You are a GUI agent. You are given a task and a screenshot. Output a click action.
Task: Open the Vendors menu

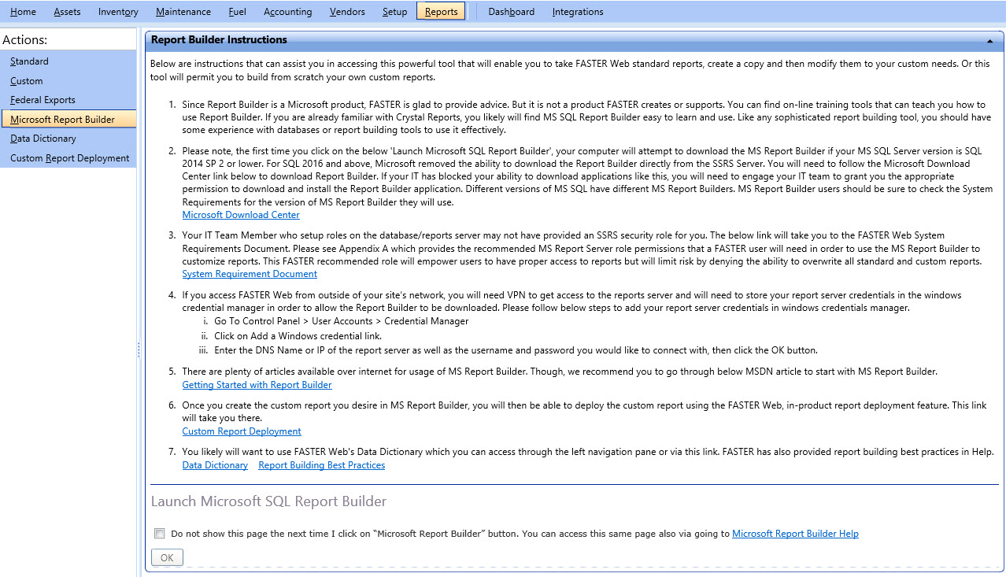point(347,12)
